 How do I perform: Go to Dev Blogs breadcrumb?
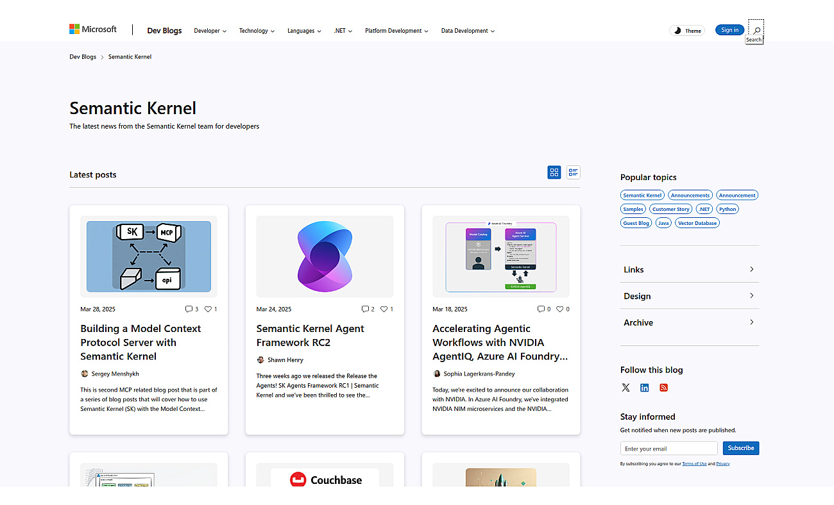pyautogui.click(x=83, y=57)
